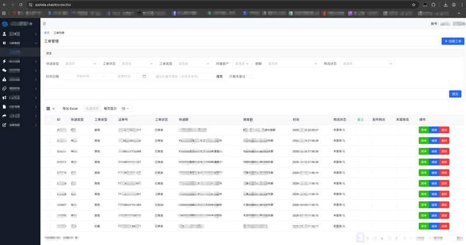Open the column settings grid icon
Viewport: 466px width, 245px height.
[51, 109]
